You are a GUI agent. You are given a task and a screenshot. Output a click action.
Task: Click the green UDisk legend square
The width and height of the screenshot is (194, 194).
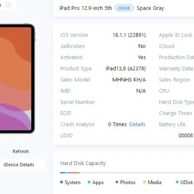coord(177,182)
